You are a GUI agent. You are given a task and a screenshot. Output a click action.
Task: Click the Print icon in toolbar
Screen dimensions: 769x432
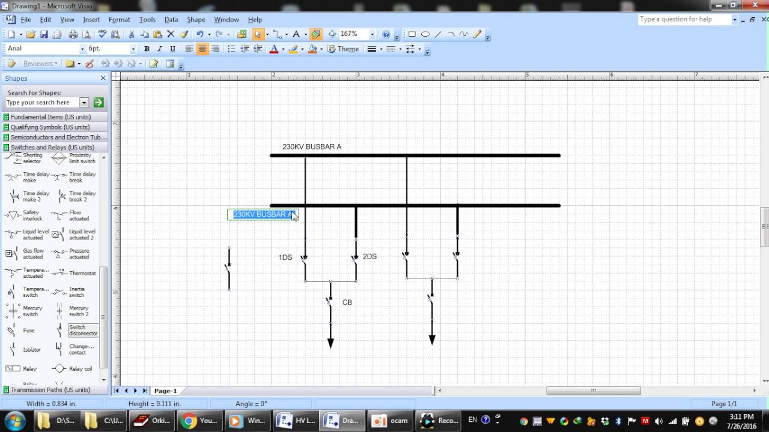coord(73,34)
